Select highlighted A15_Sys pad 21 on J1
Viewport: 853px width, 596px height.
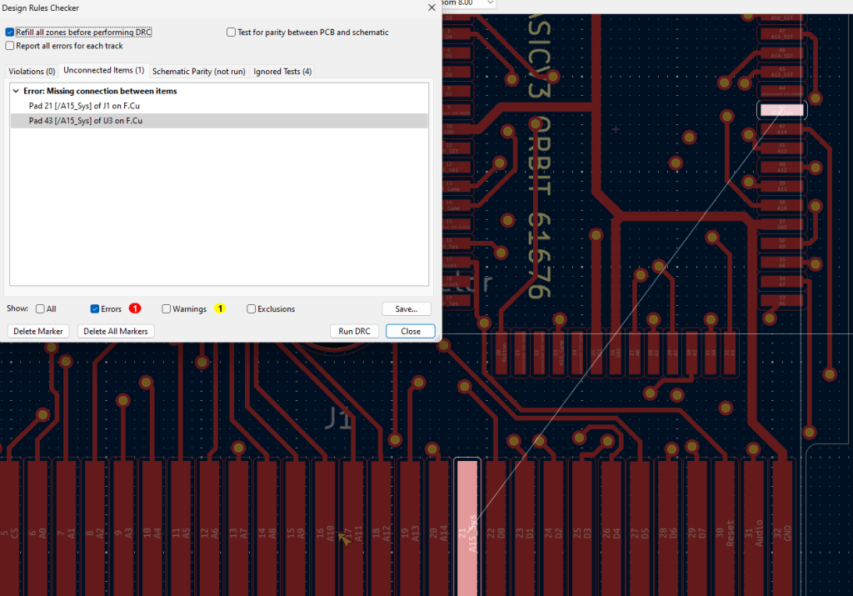pos(467,525)
